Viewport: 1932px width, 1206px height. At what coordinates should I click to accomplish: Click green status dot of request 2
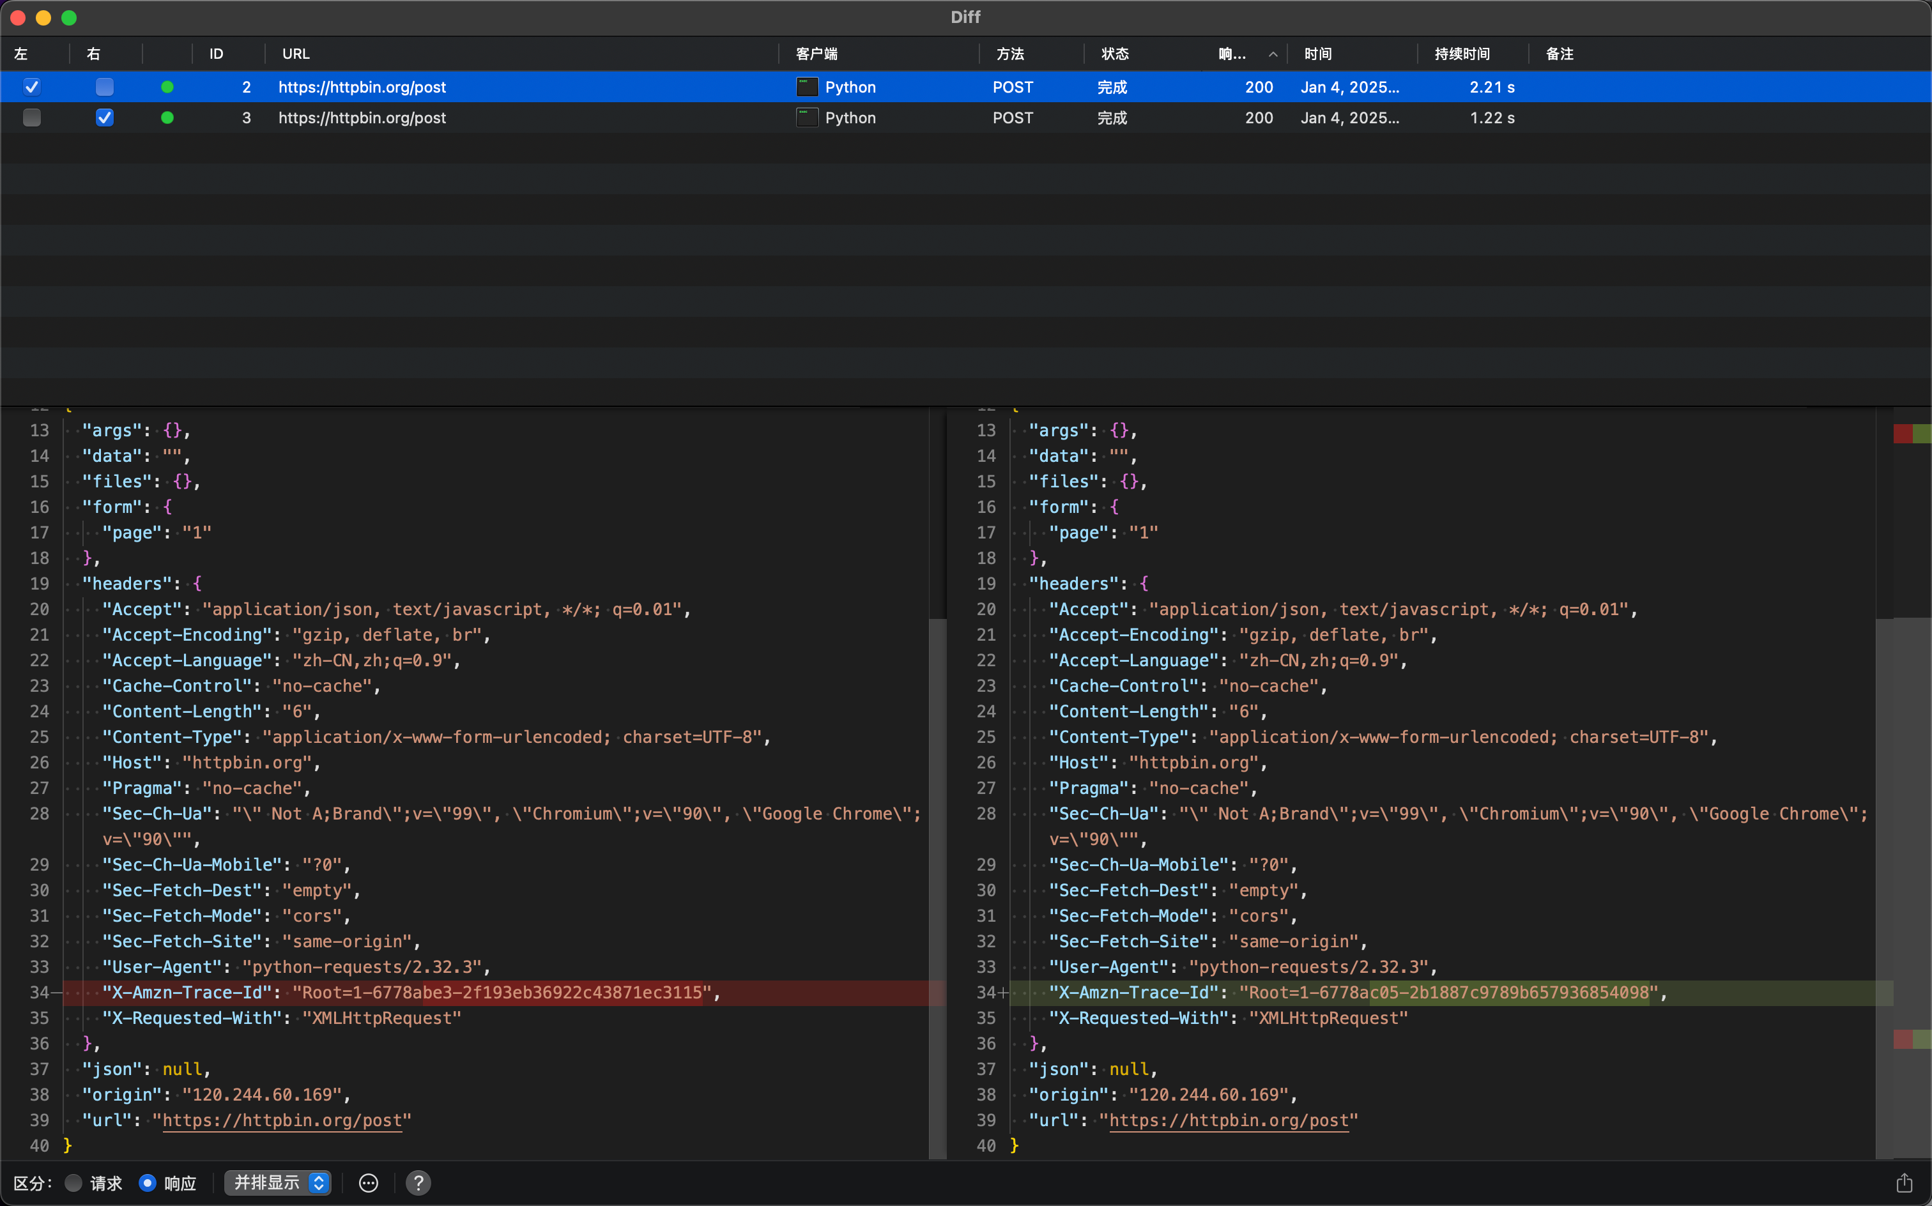167,87
